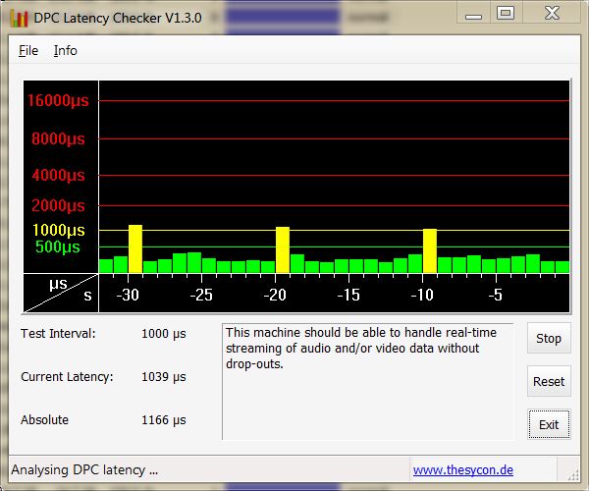Maximize the DPC Latency Checker window
The image size is (589, 491).
506,14
